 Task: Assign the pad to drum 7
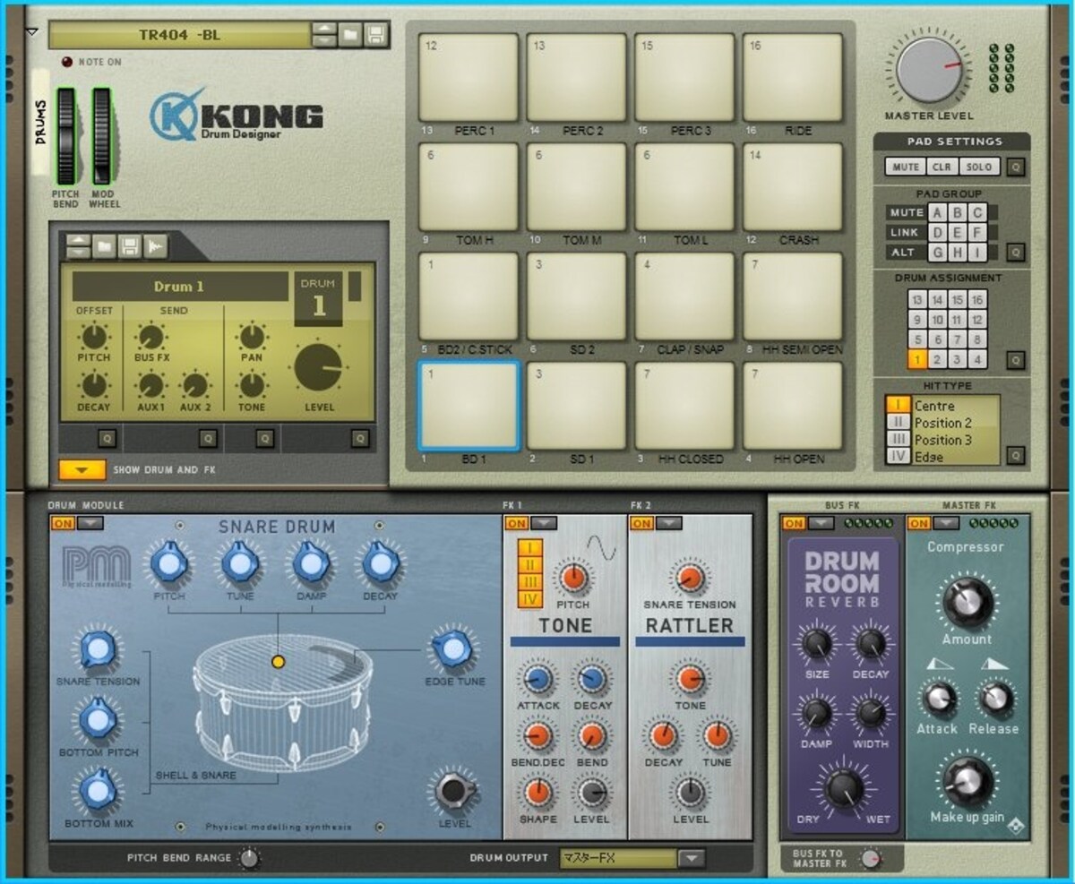[958, 339]
